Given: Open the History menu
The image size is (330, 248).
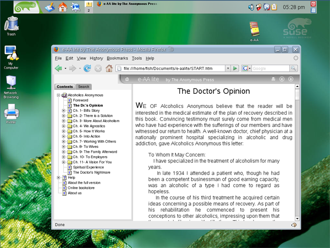Looking at the screenshot, I should point(97,58).
